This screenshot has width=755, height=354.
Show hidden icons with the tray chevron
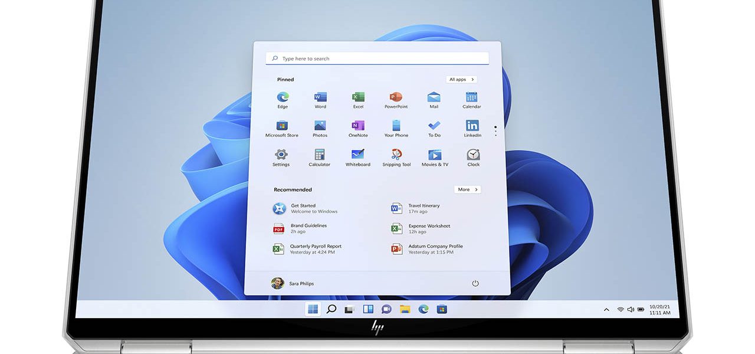[x=606, y=310]
